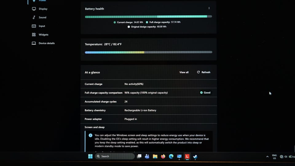
Task: Show hidden system tray icons
Action: (x=267, y=156)
